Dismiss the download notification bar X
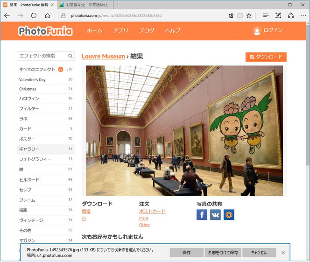Viewport: 310px width, 262px height. click(x=283, y=253)
